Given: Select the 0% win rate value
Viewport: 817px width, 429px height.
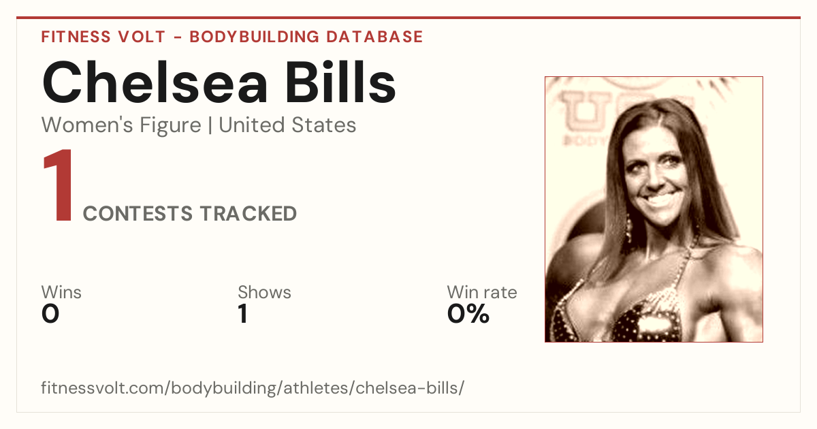Looking at the screenshot, I should pyautogui.click(x=468, y=315).
